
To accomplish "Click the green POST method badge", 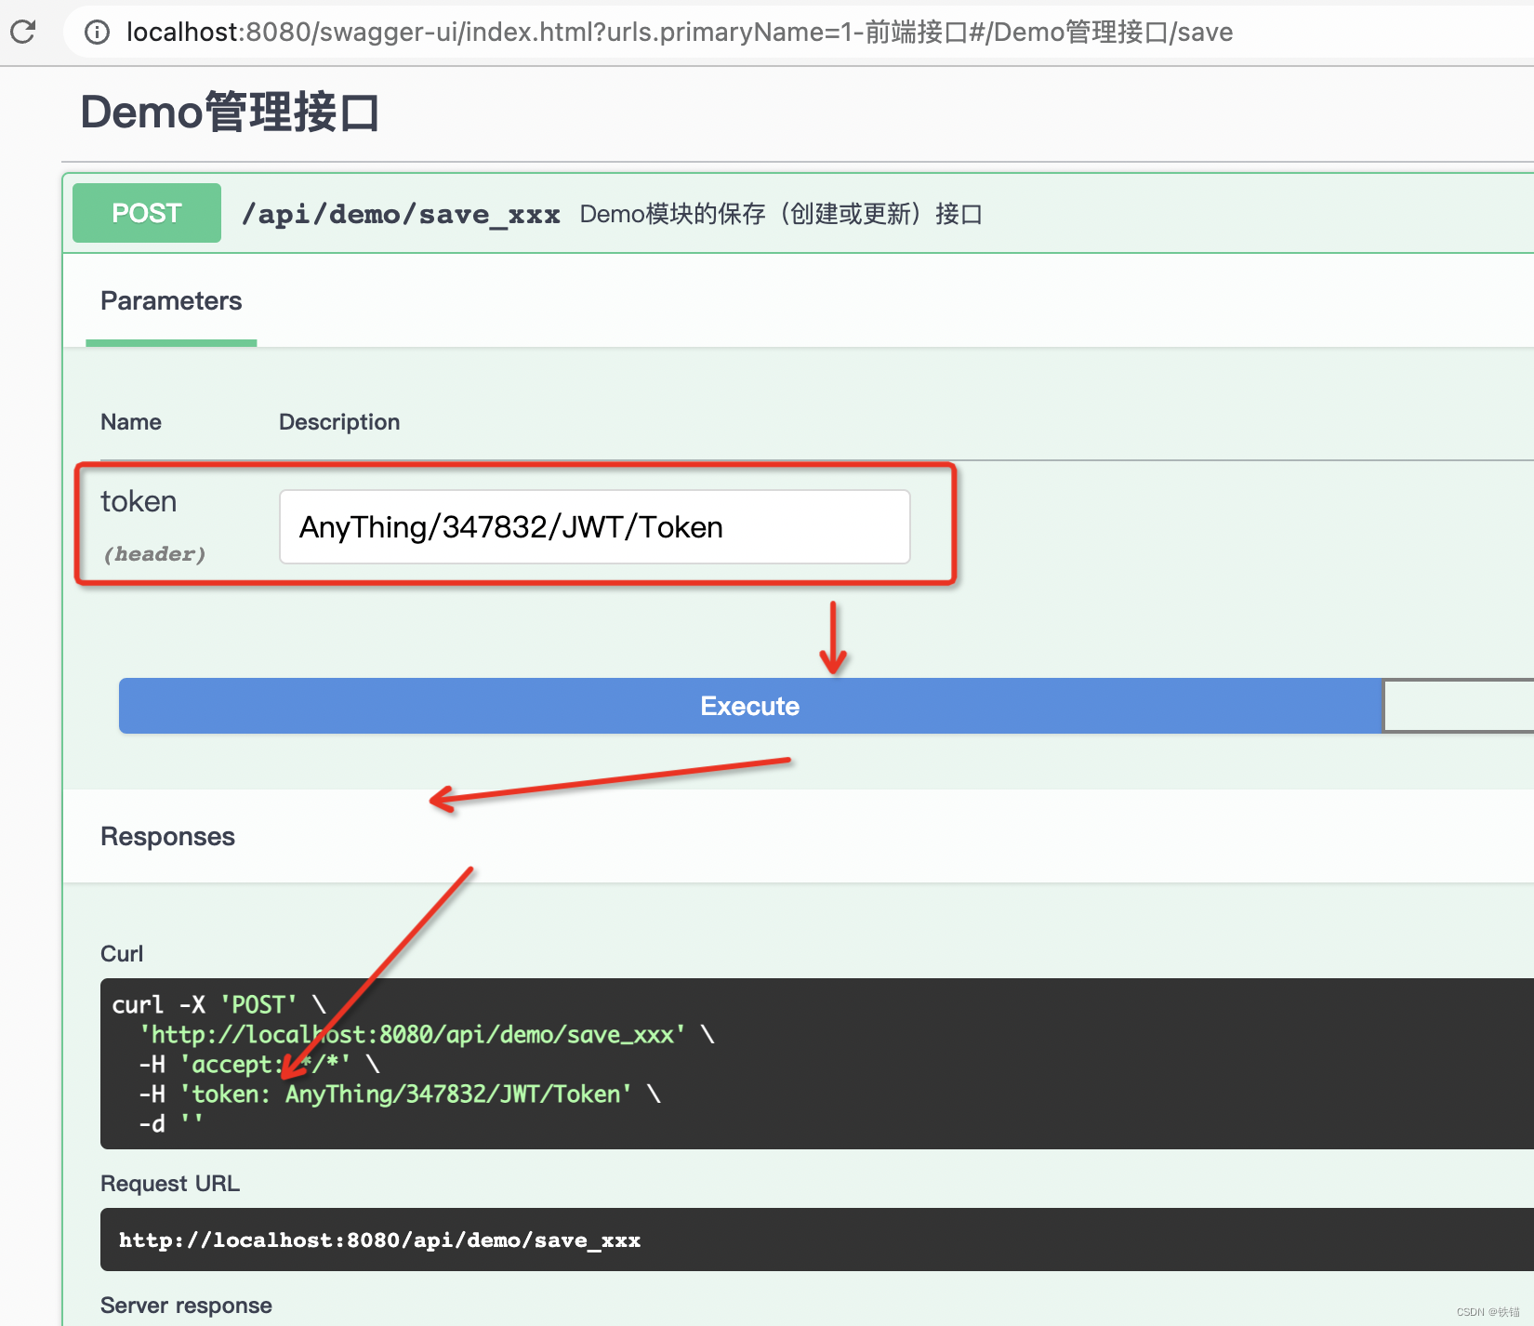I will click(x=147, y=213).
